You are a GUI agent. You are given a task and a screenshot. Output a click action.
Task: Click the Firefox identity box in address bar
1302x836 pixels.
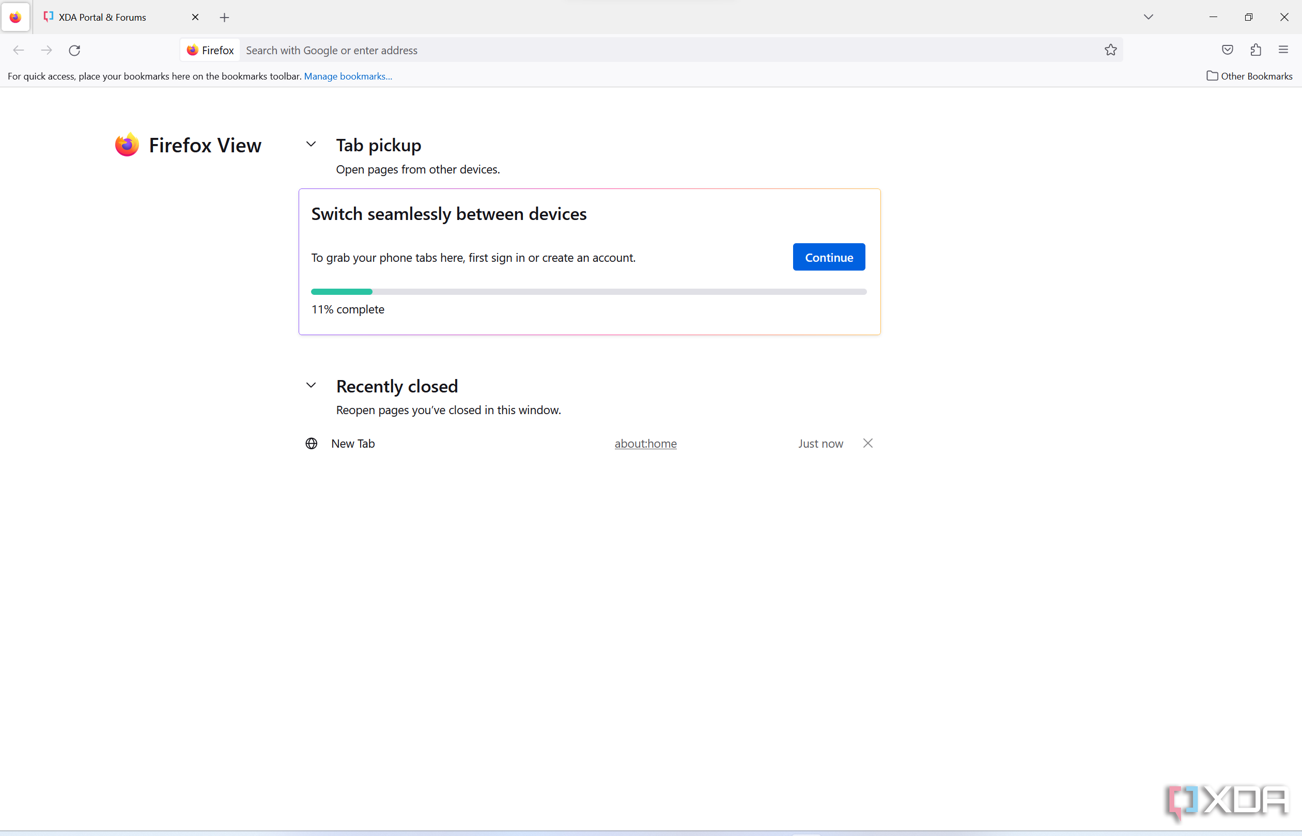pos(210,51)
